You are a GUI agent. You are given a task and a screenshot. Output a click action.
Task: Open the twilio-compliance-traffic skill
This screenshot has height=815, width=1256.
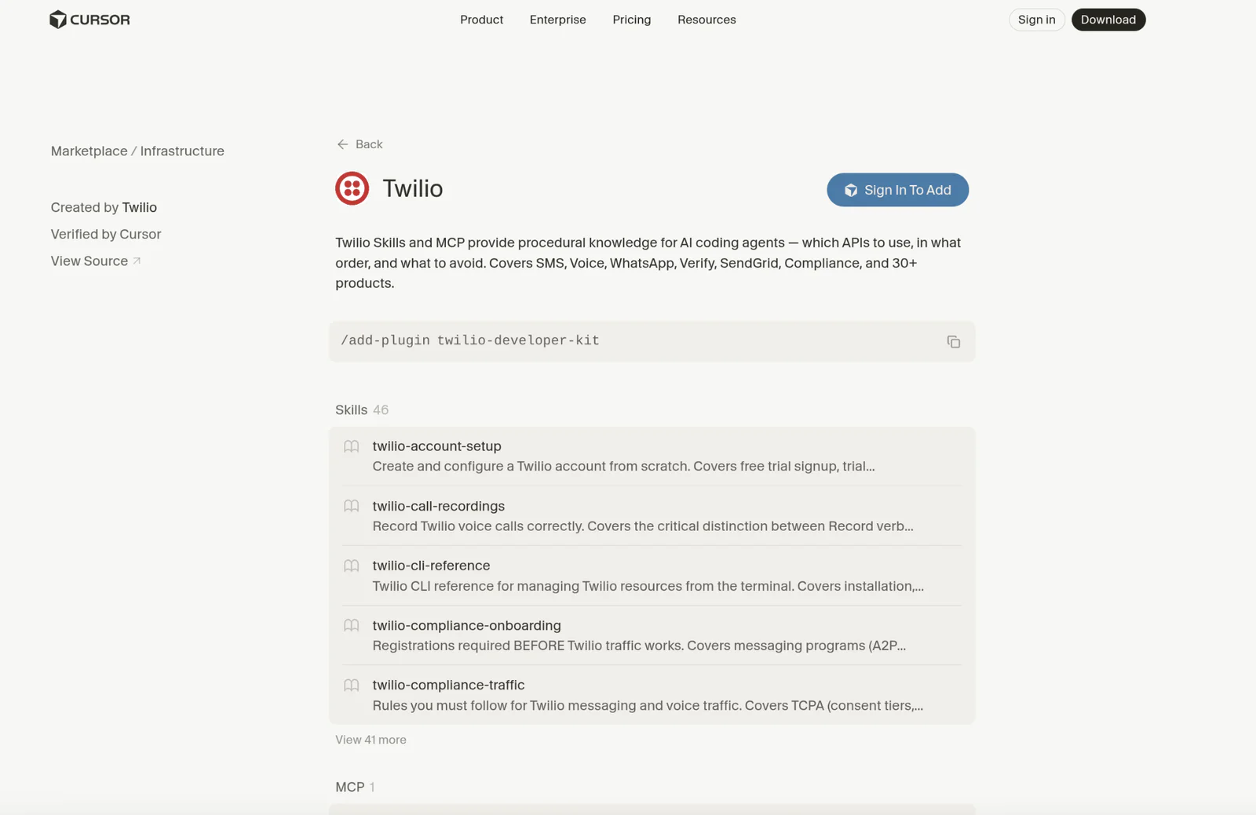coord(652,695)
